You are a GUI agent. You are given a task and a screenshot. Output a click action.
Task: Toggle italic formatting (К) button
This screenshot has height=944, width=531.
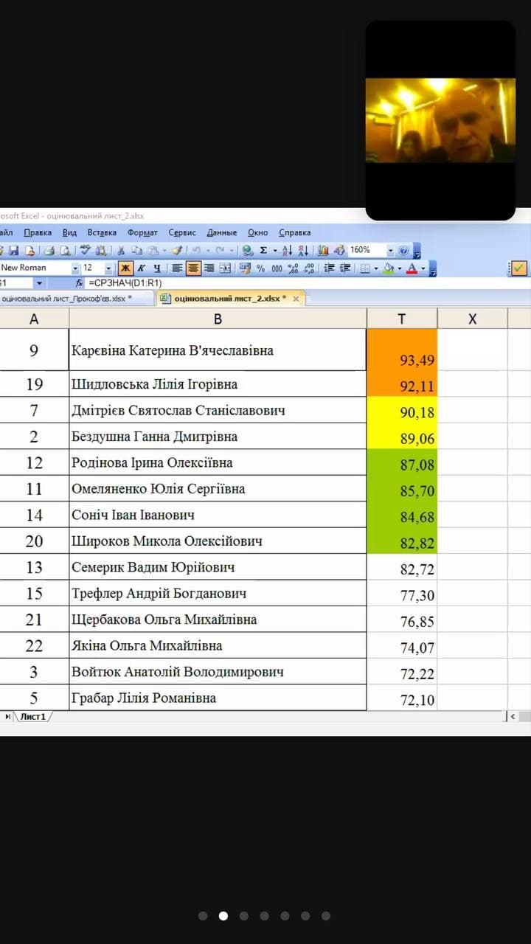tap(141, 268)
